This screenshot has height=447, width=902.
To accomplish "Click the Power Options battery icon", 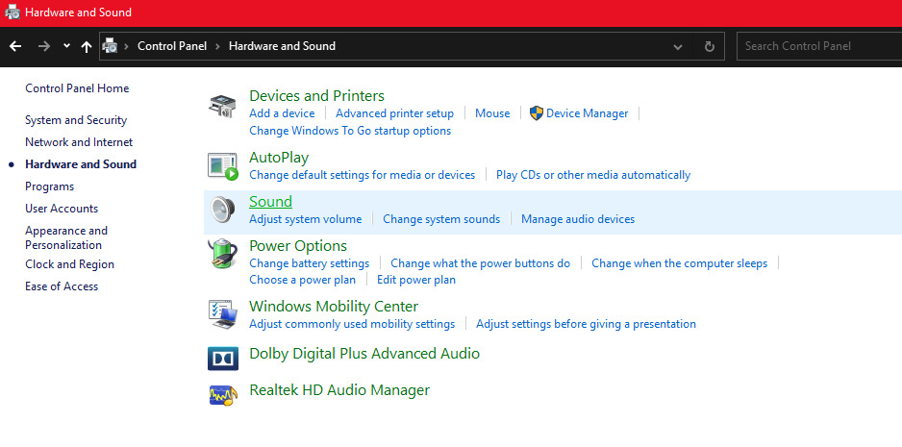I will tap(222, 254).
